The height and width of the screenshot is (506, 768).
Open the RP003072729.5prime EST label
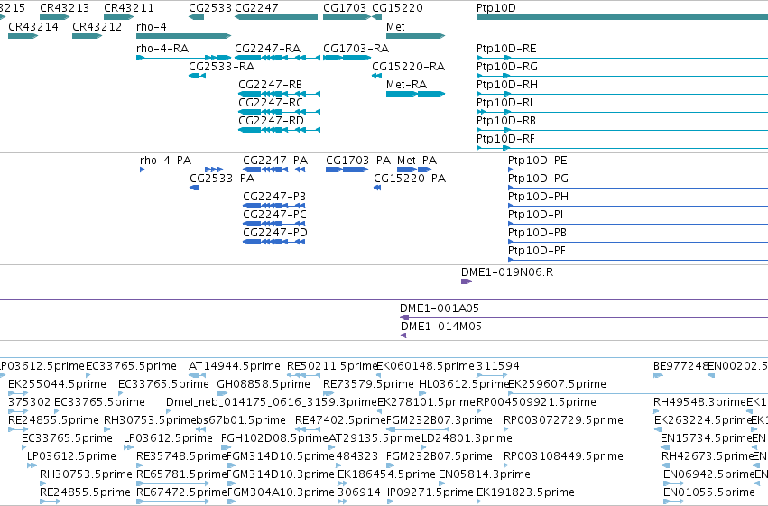coord(564,420)
